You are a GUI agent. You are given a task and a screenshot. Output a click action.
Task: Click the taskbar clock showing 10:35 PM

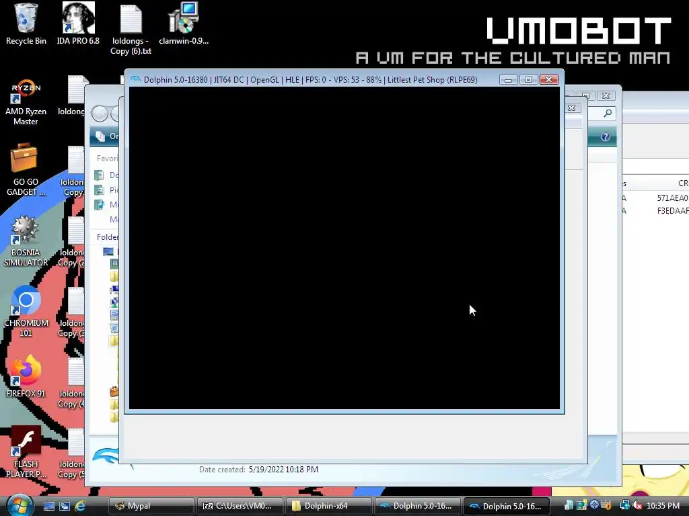[663, 505]
